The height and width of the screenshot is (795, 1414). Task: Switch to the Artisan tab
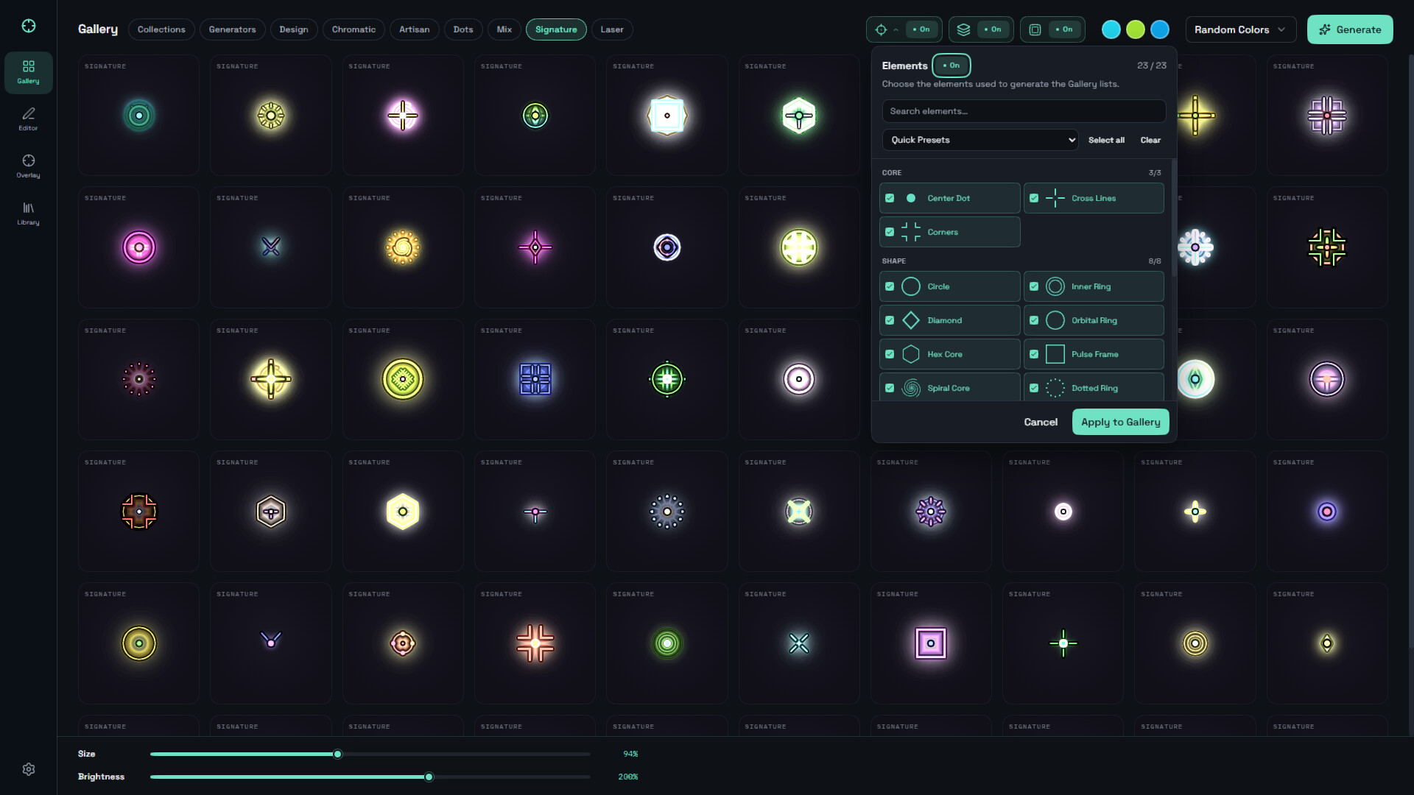(x=414, y=29)
